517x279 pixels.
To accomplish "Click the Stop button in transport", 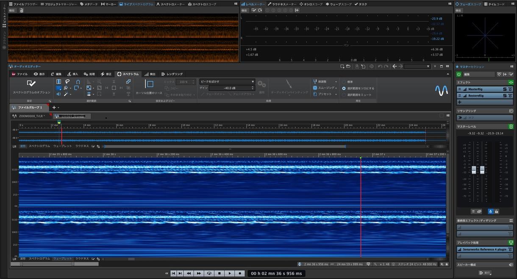I will (x=219, y=273).
